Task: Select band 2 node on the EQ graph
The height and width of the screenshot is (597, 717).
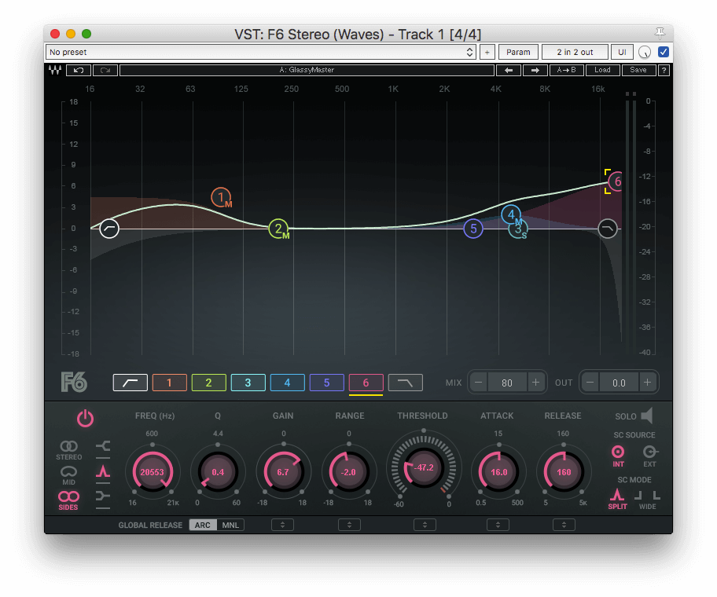Action: [279, 229]
